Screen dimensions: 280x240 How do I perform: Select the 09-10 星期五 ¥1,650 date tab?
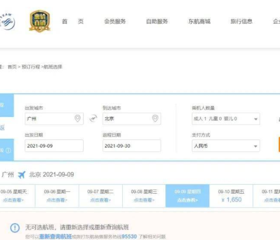click(231, 196)
